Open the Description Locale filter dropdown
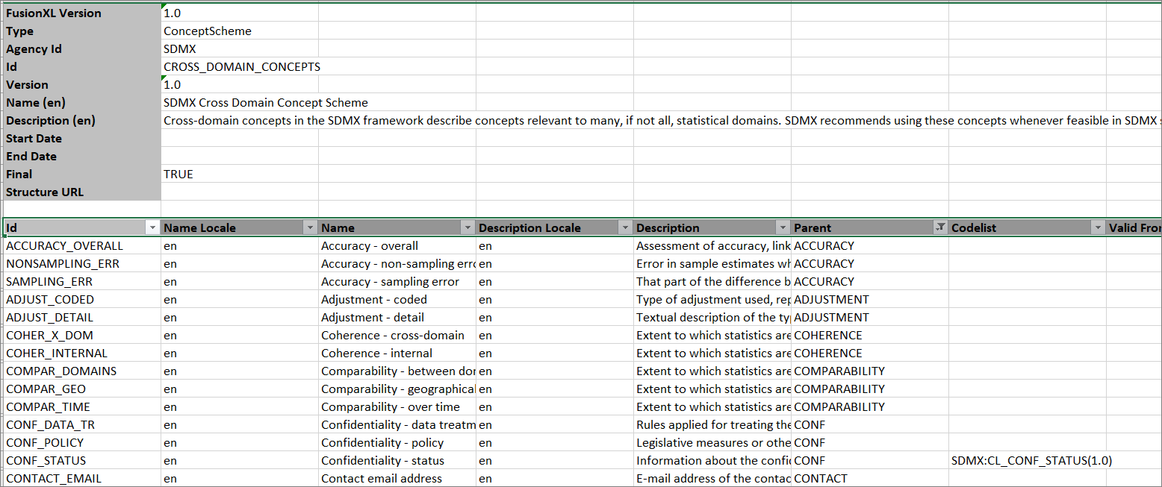 tap(625, 228)
